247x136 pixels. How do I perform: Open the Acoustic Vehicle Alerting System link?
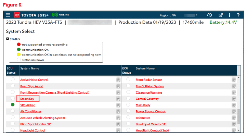[x=42, y=118]
